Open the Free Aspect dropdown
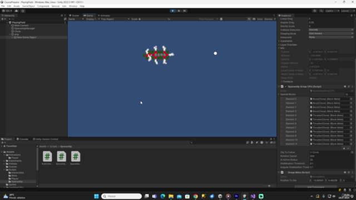Image resolution: width=356 pixels, height=200 pixels. (x=115, y=19)
